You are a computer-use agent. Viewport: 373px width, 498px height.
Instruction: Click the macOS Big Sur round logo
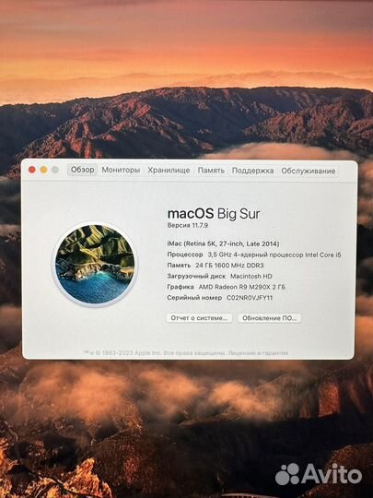coord(95,264)
